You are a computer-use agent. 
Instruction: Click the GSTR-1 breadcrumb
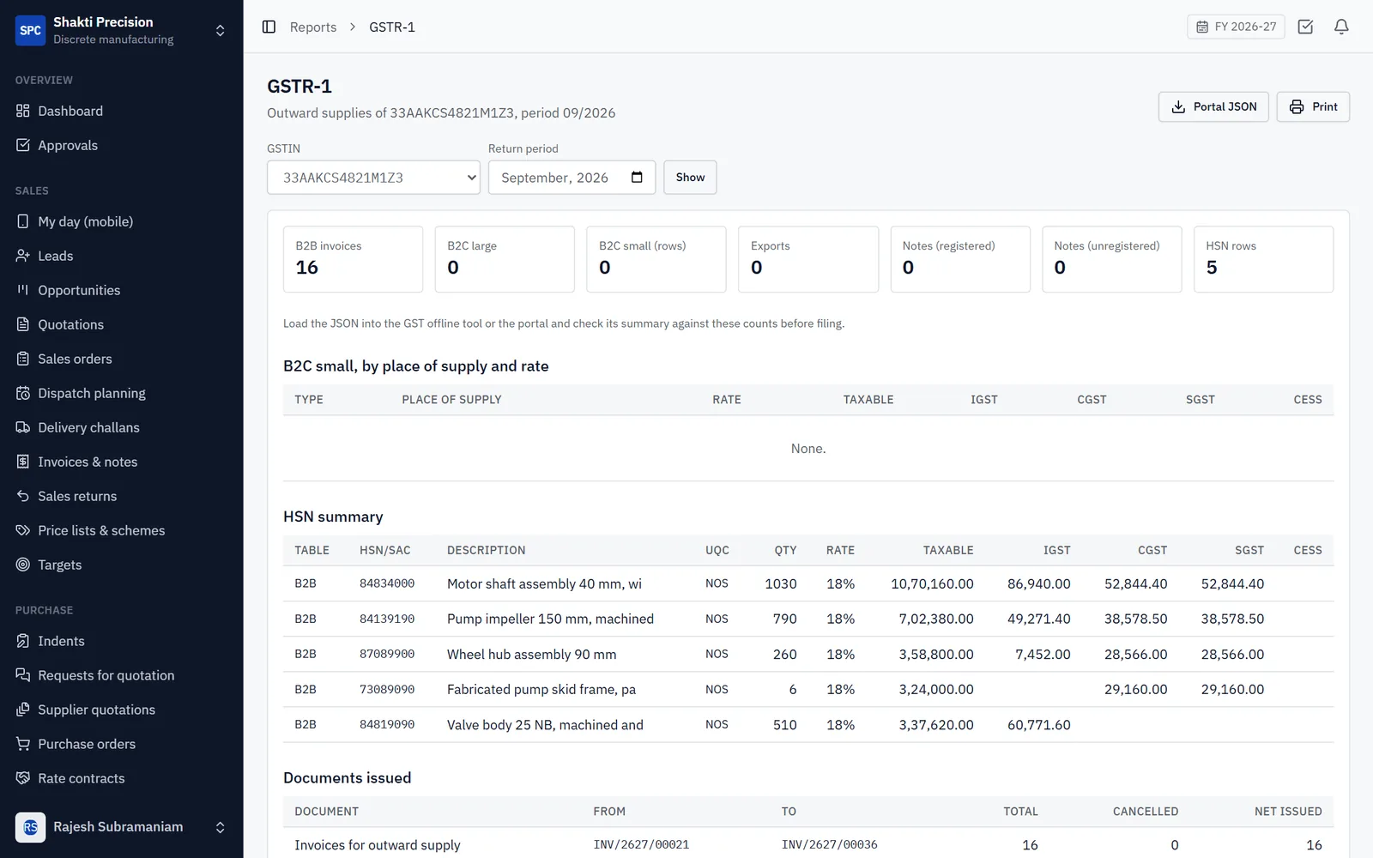[x=392, y=27]
